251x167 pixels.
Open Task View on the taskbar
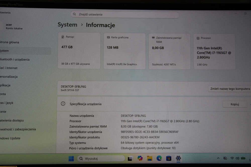(x=130, y=158)
